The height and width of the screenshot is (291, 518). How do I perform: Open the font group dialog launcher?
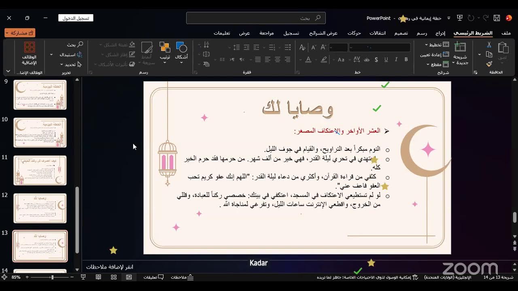click(x=297, y=73)
